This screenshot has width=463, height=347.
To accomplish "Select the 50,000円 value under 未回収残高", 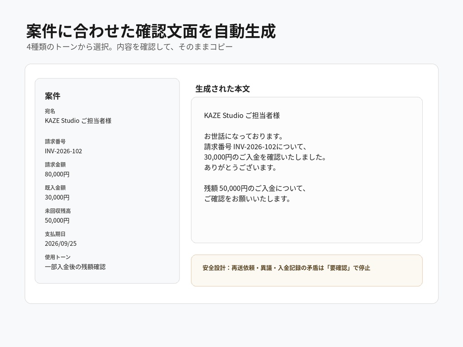I will point(57,220).
